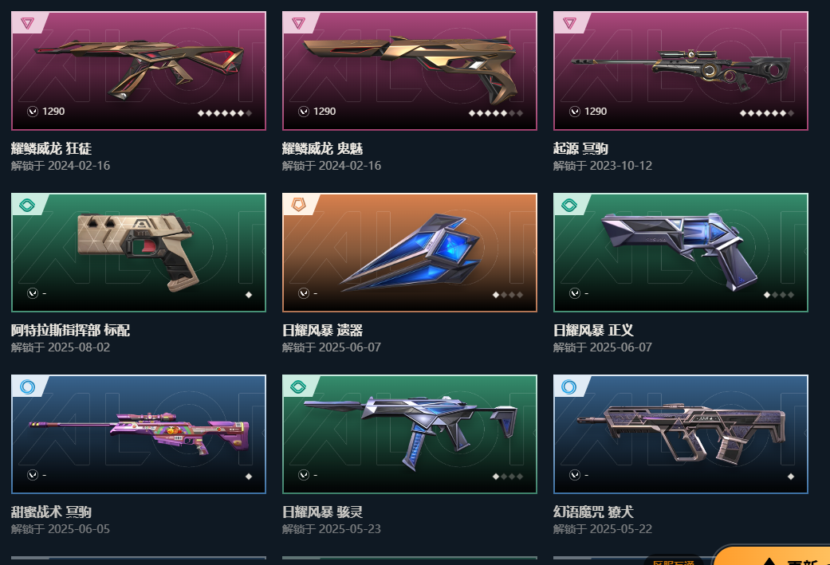Viewport: 830px width, 565px height.
Task: Click the 日耀风暴 骇灵 title text
Action: pyautogui.click(x=322, y=512)
